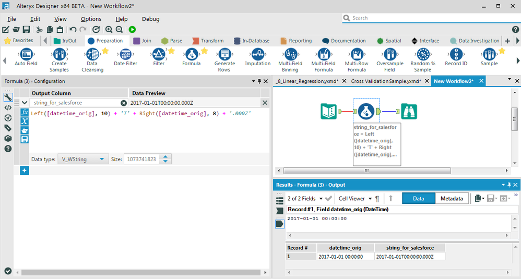Screen dimensions: 521x279
Task: Switch to Cross Validation Sample.yxmd tab
Action: pos(386,81)
